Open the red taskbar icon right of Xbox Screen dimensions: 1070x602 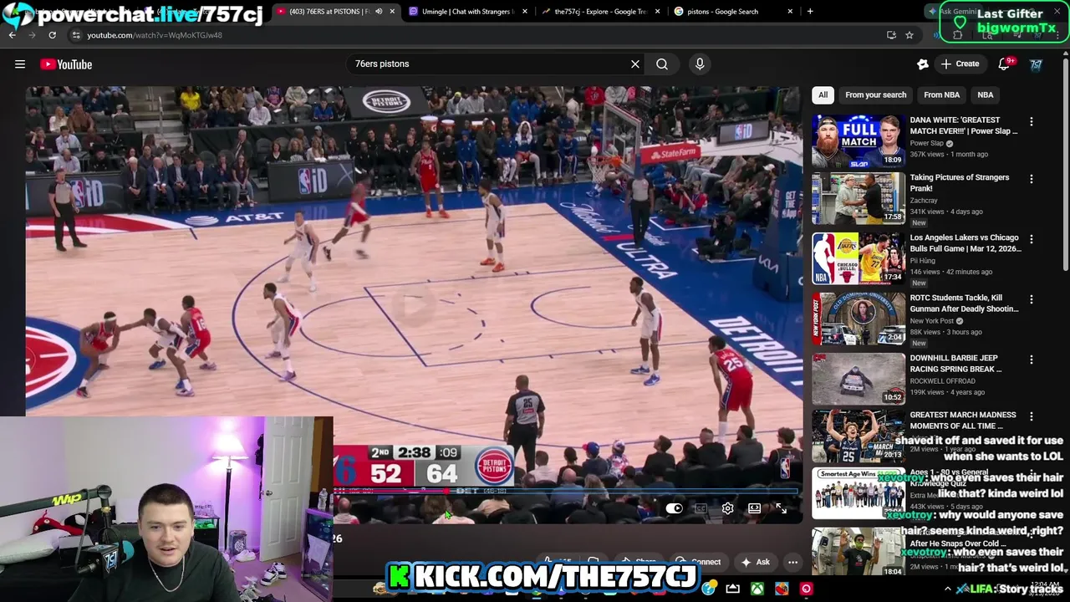pos(782,589)
